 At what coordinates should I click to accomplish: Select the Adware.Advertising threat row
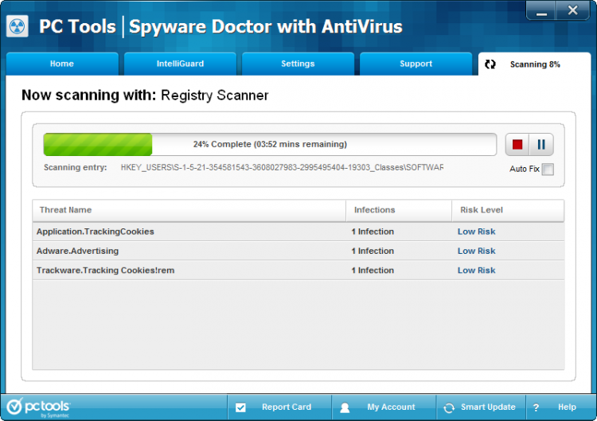[298, 251]
